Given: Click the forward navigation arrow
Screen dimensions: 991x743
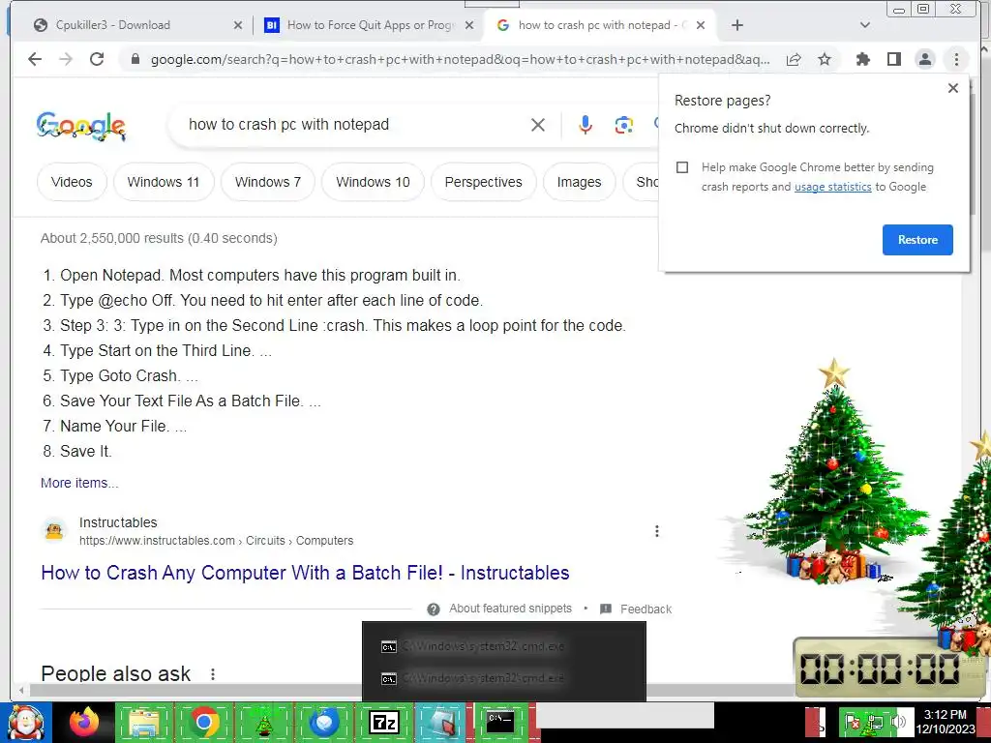Looking at the screenshot, I should point(66,59).
